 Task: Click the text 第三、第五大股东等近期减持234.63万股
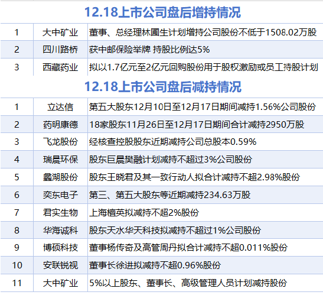pos(169,195)
